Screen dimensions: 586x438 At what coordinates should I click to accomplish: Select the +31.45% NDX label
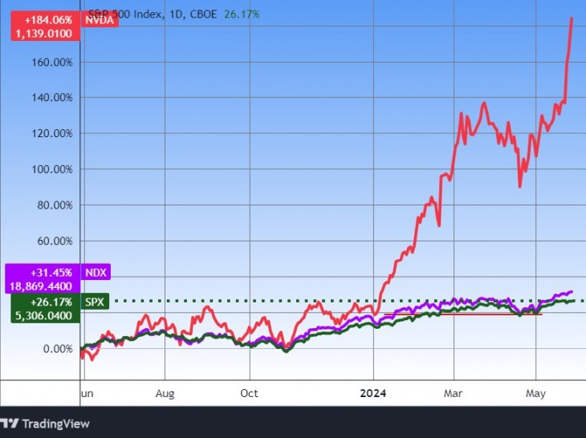51,273
